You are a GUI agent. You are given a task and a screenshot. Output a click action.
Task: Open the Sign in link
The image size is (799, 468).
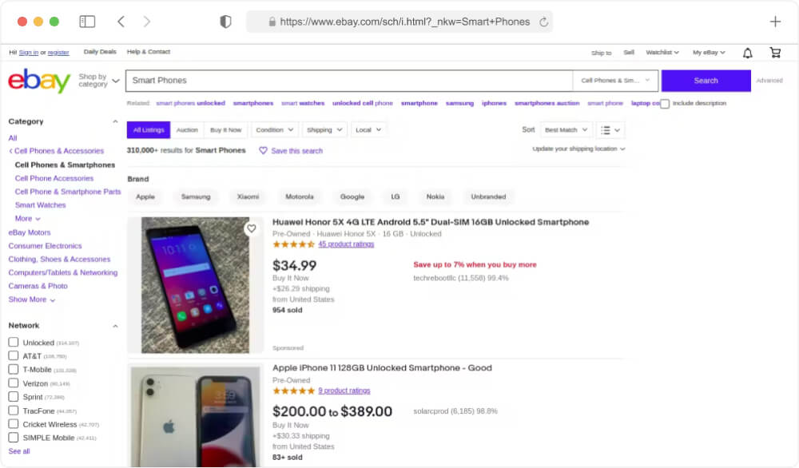pyautogui.click(x=26, y=52)
